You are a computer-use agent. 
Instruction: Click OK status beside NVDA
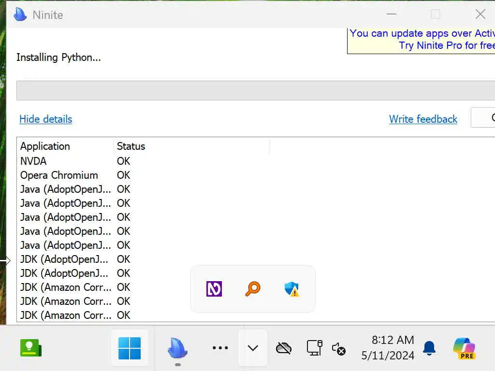[x=123, y=161]
